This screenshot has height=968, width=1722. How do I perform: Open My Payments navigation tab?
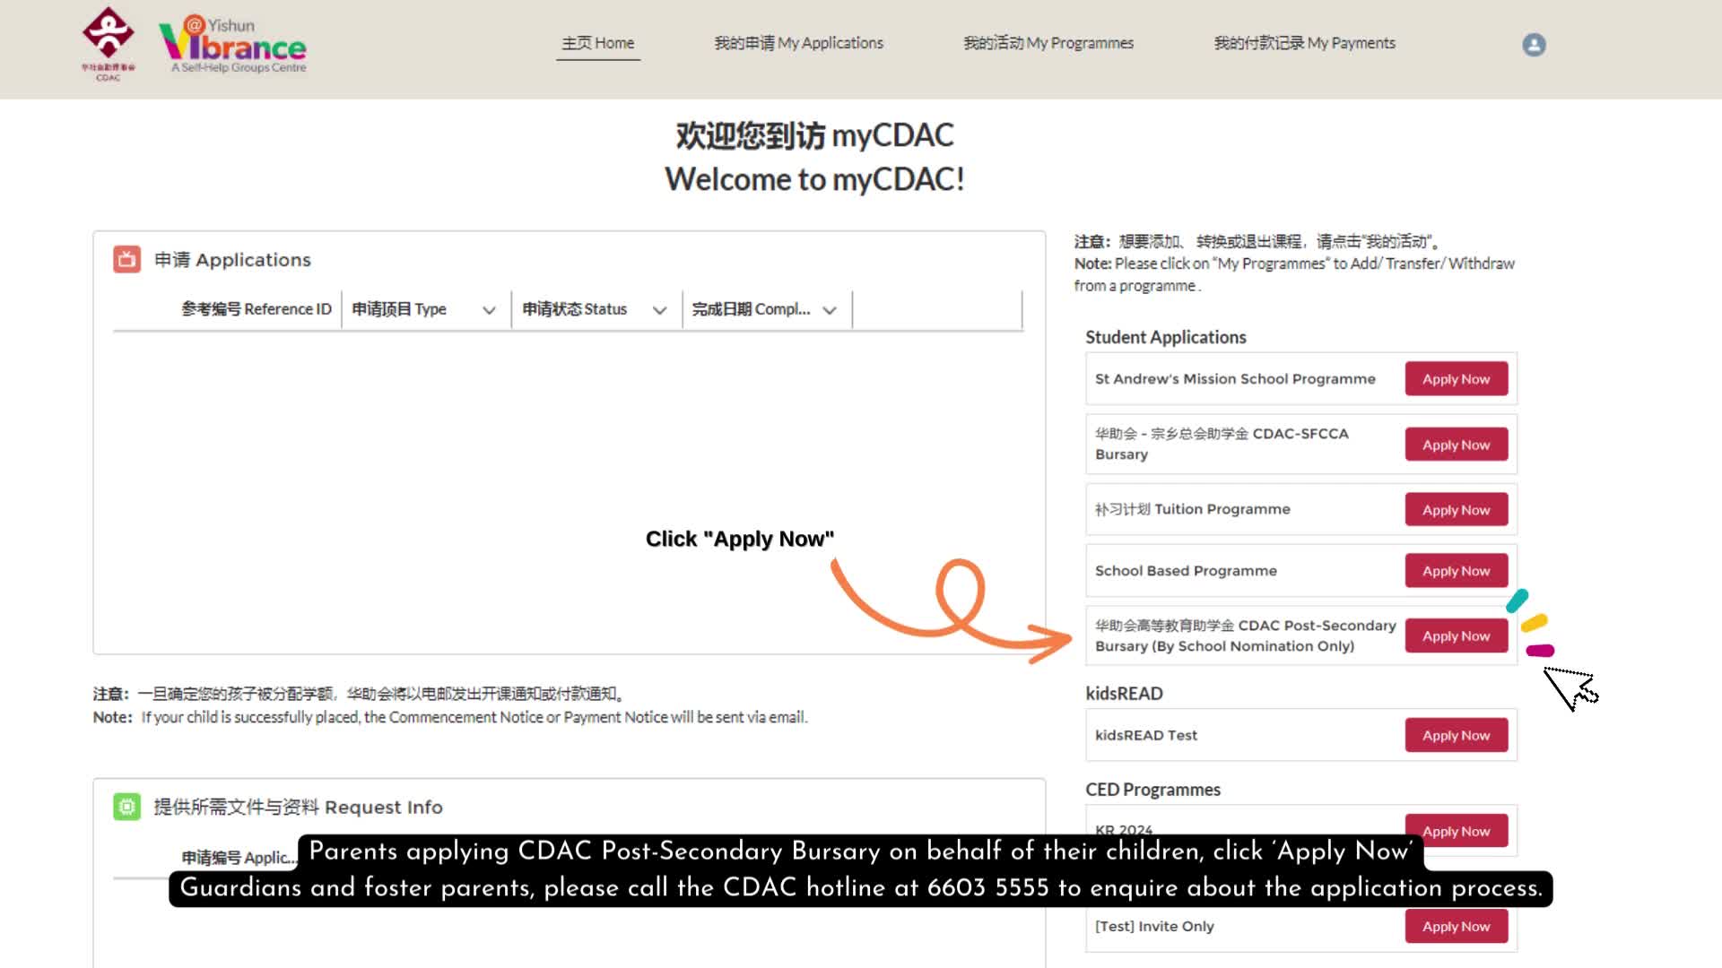pyautogui.click(x=1303, y=42)
